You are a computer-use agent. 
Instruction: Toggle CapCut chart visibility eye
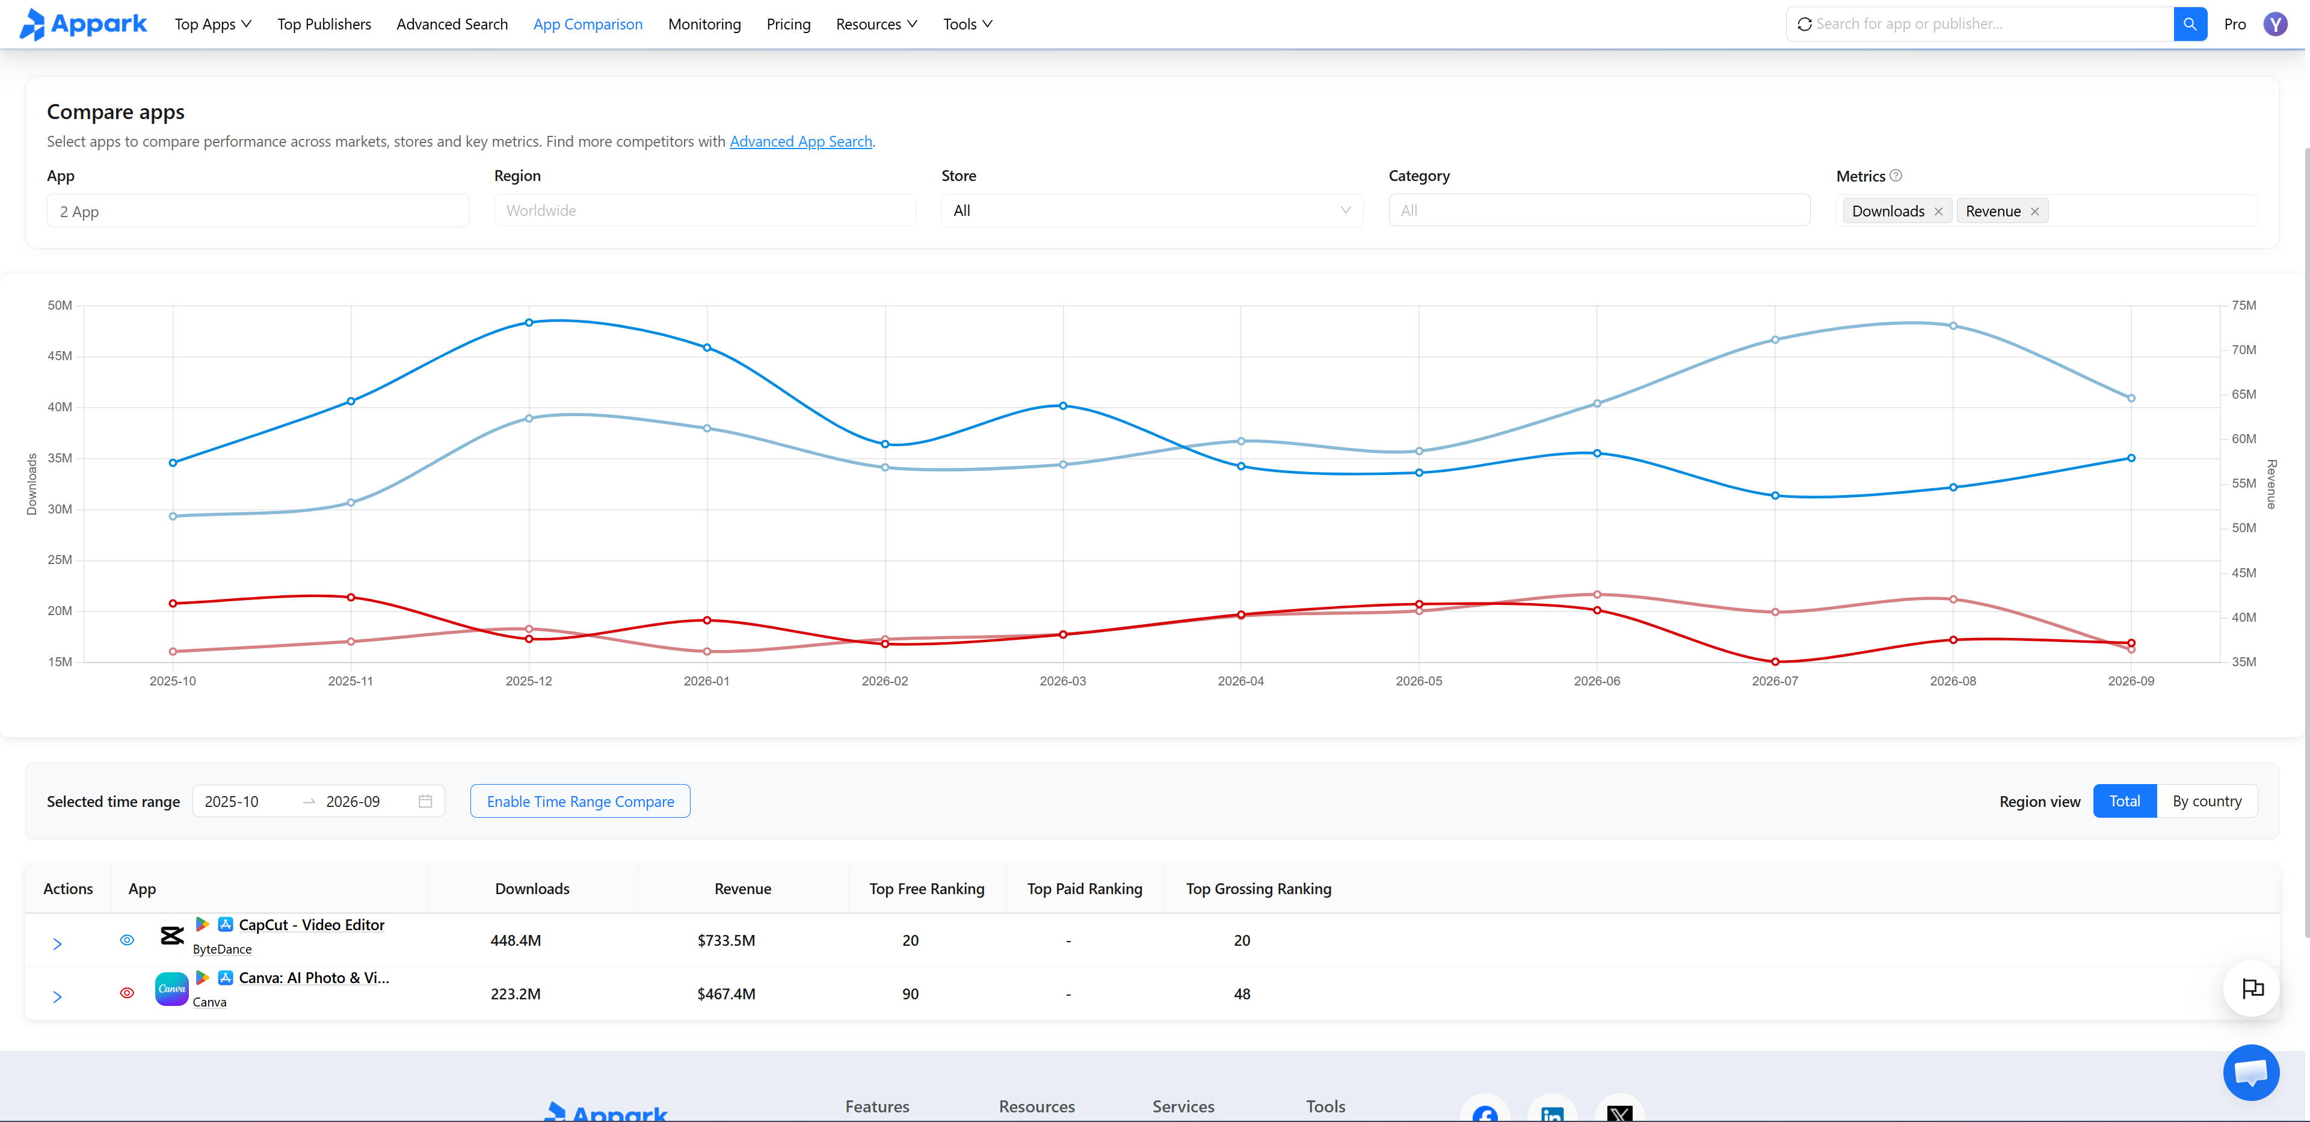coord(126,940)
